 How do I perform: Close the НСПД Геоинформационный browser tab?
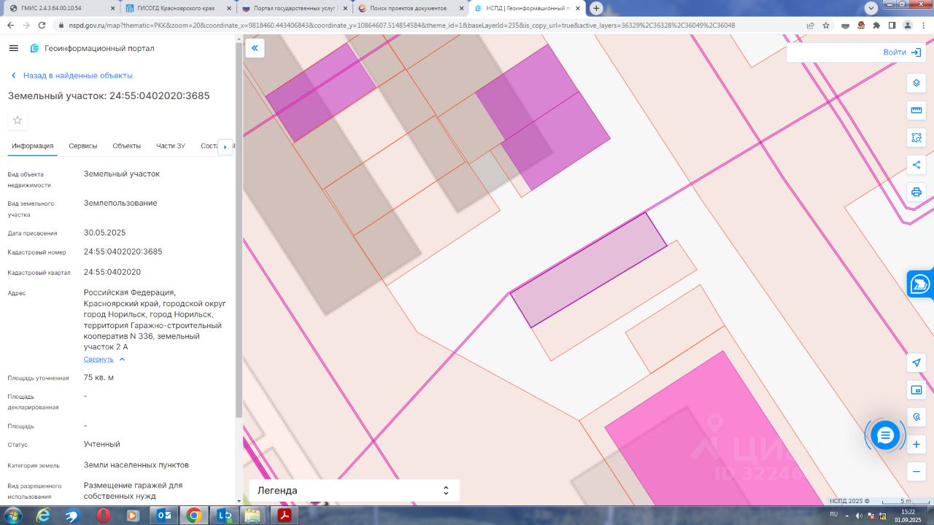tap(576, 8)
